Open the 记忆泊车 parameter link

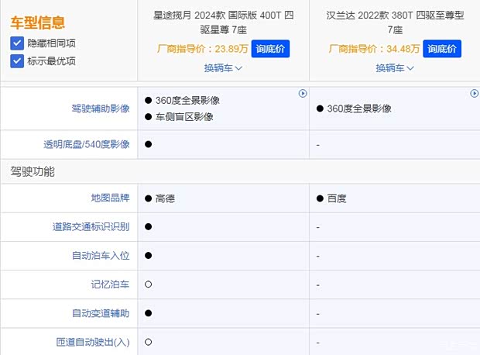pyautogui.click(x=110, y=284)
